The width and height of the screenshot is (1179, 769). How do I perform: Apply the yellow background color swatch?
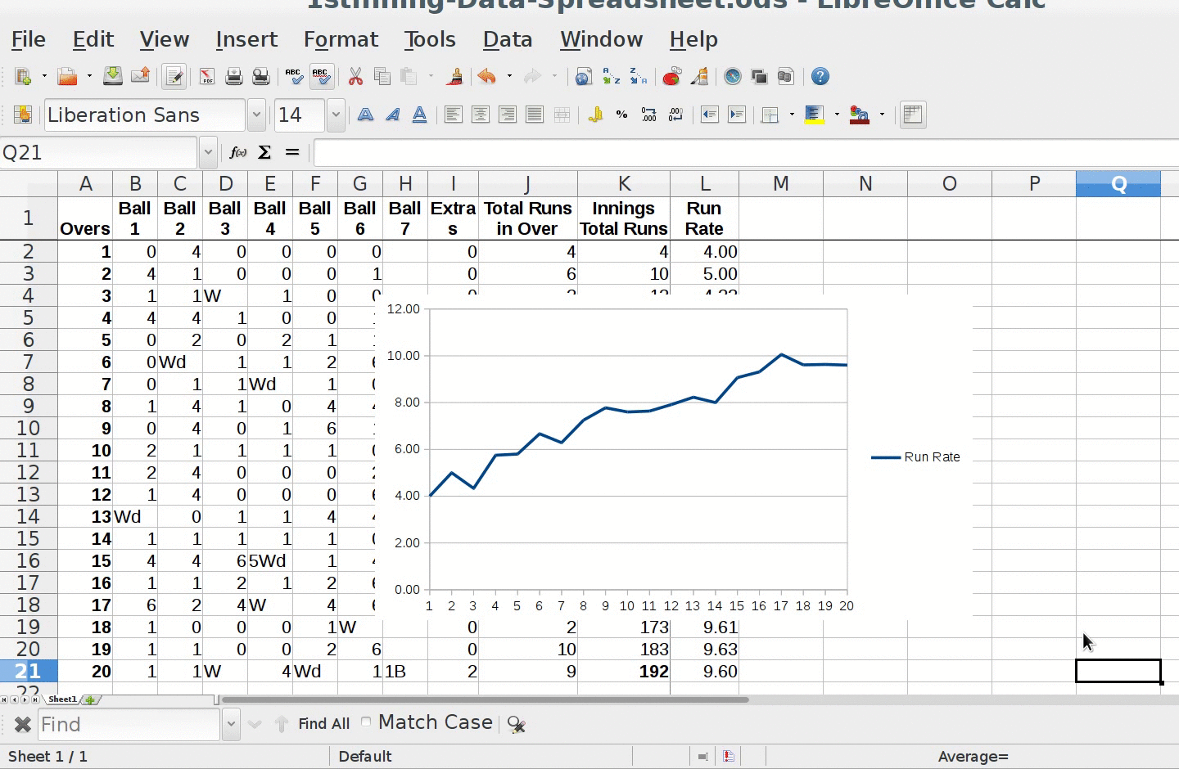click(x=814, y=115)
